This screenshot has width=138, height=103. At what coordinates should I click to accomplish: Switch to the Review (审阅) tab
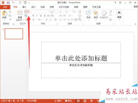[x=76, y=7]
